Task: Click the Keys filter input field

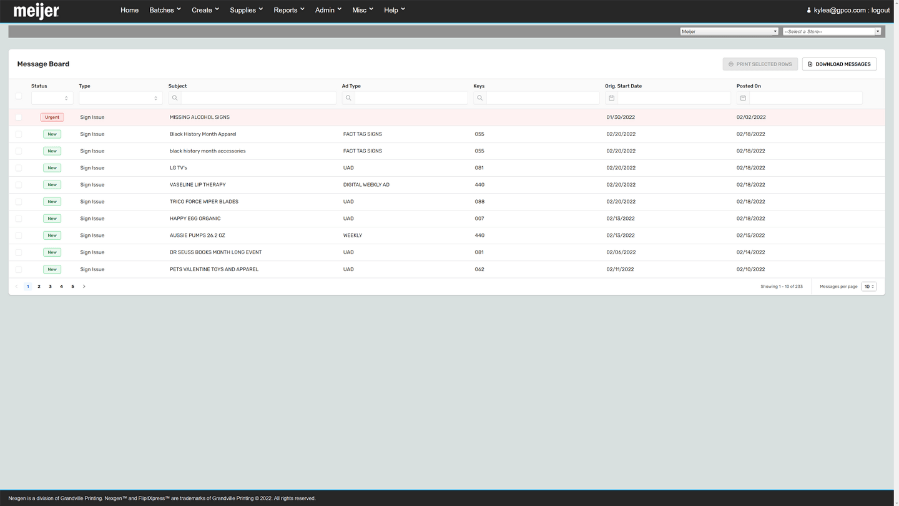Action: tap(543, 98)
